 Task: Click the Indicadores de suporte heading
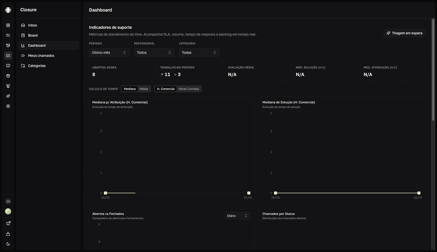tap(110, 27)
